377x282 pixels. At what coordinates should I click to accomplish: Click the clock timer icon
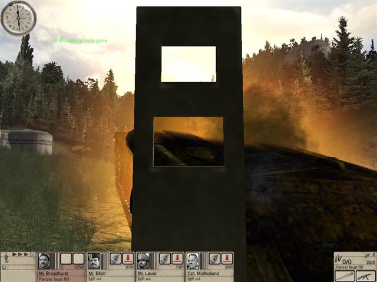4,267
